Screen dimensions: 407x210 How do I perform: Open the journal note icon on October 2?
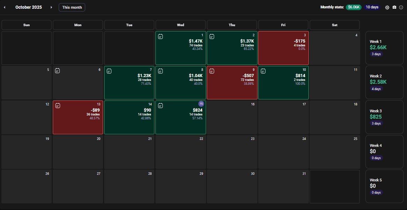tap(212, 37)
